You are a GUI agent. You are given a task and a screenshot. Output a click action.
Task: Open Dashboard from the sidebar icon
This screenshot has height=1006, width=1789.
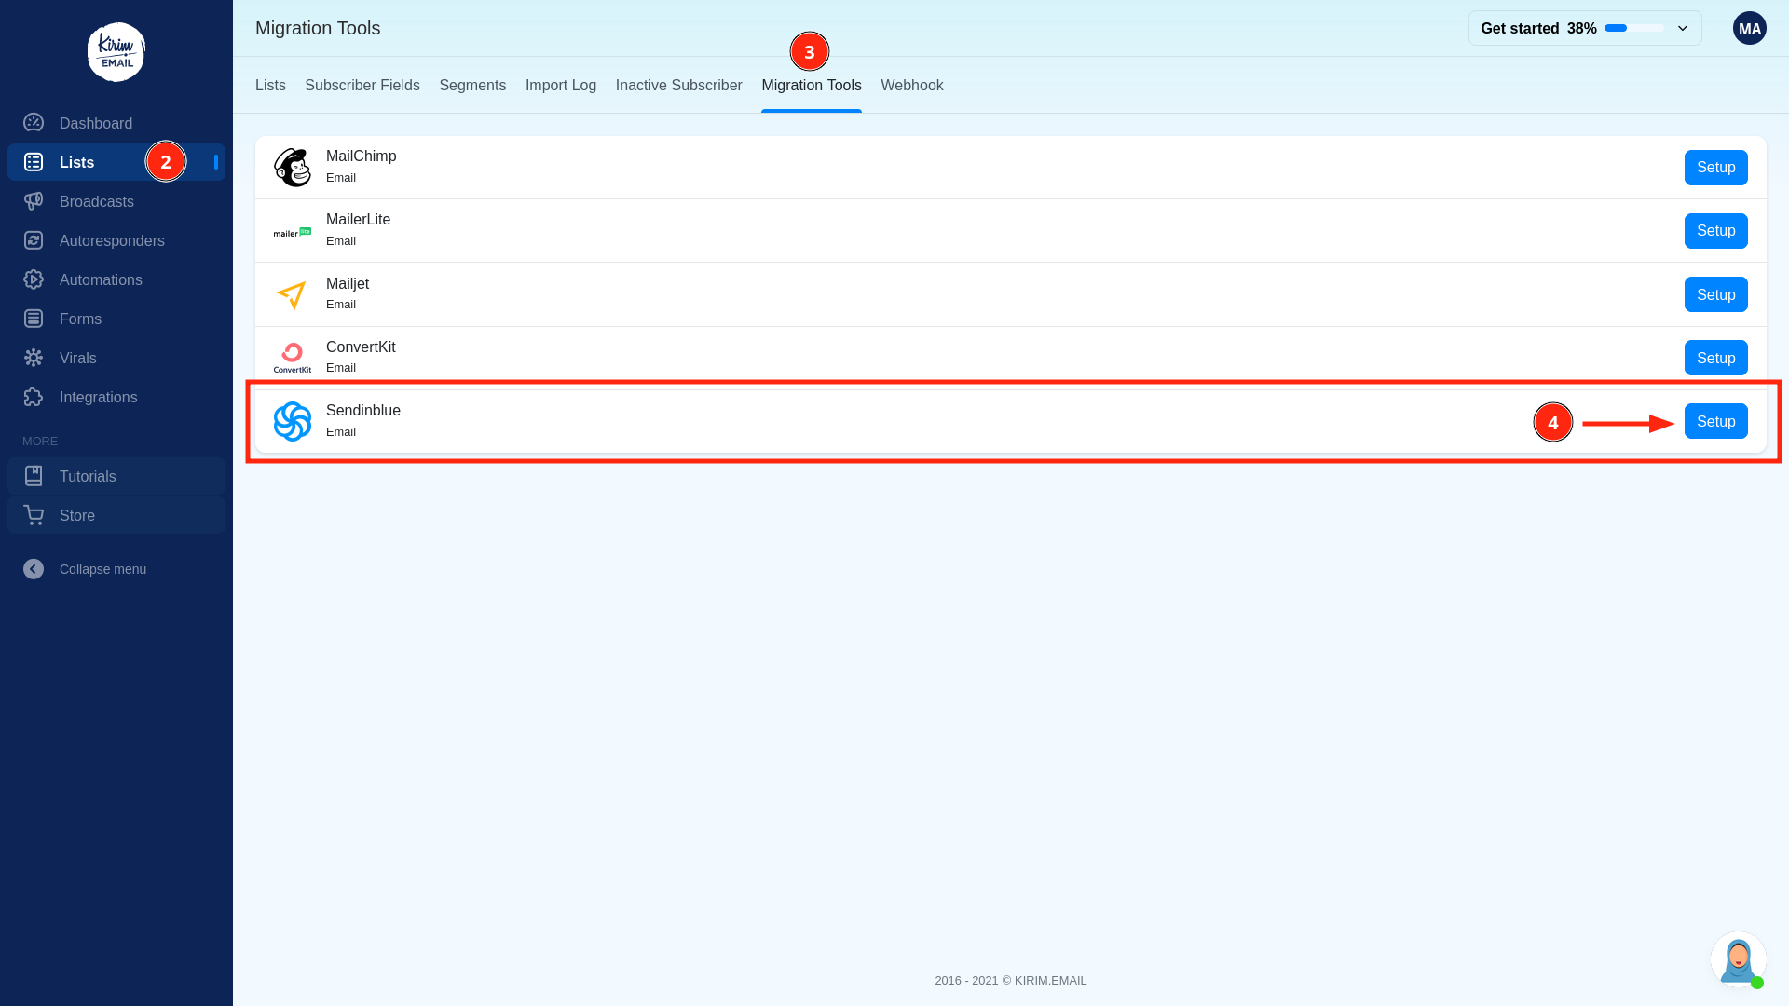tap(34, 123)
